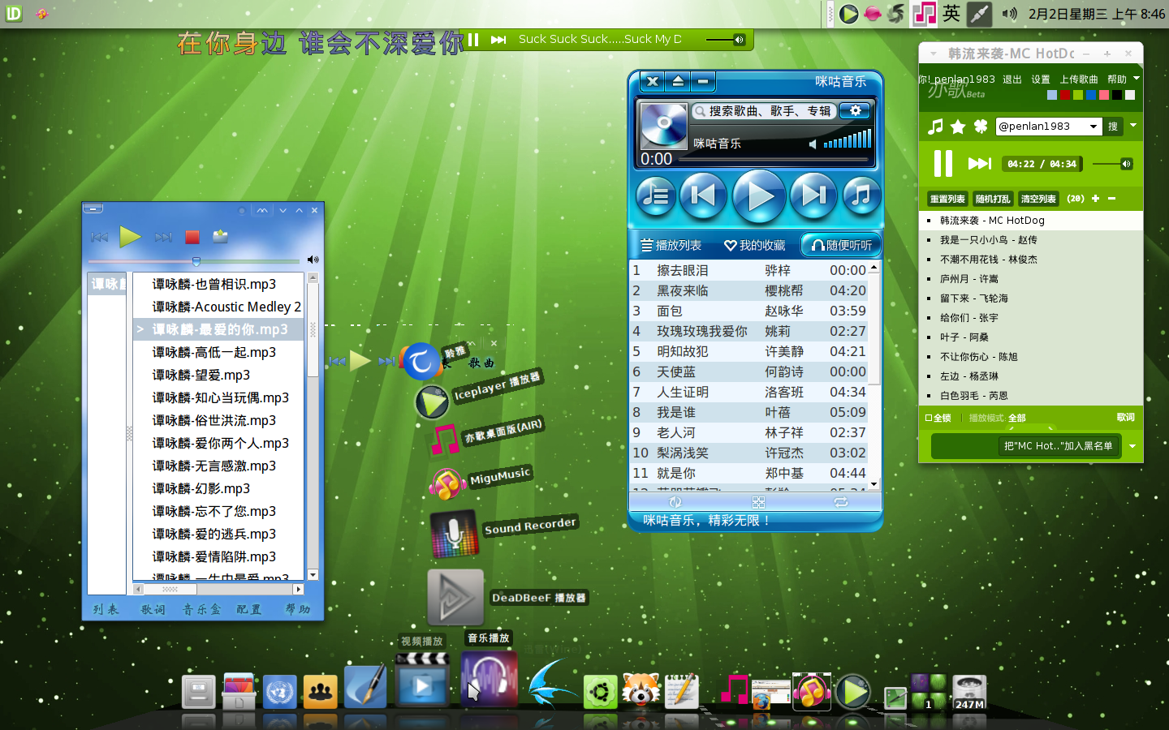Click search box in Migu Music

click(x=763, y=111)
